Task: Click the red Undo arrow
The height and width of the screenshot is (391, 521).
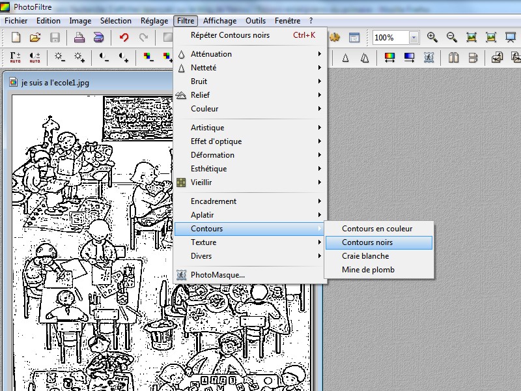Action: coord(124,38)
